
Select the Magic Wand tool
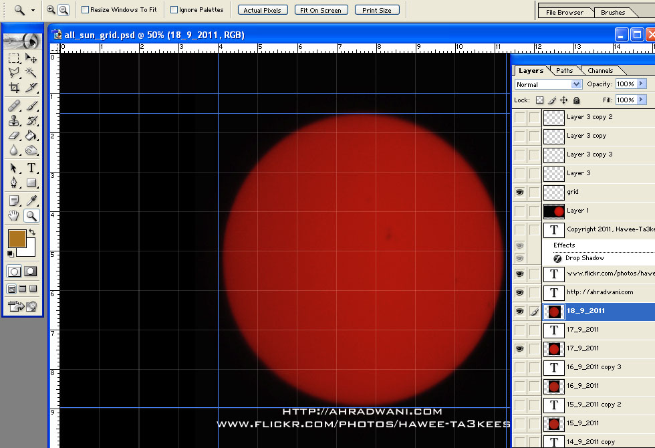[31, 73]
